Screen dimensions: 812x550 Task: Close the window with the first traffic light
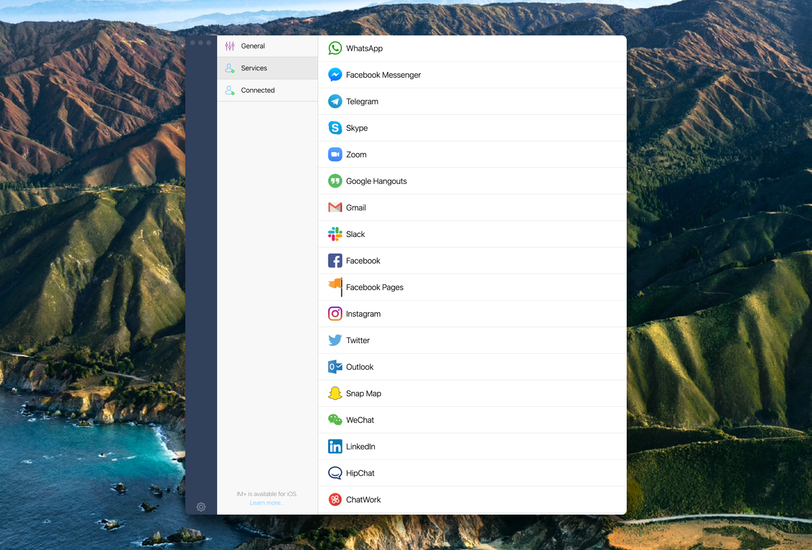click(x=193, y=43)
